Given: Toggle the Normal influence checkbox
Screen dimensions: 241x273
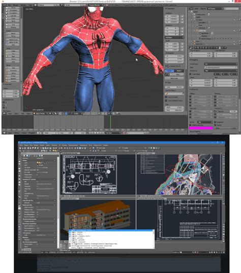Looking at the screenshot, I should (216, 111).
